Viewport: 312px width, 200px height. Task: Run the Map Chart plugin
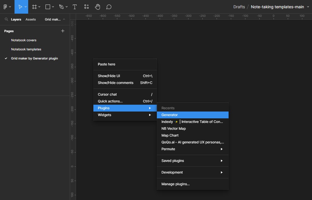point(193,135)
